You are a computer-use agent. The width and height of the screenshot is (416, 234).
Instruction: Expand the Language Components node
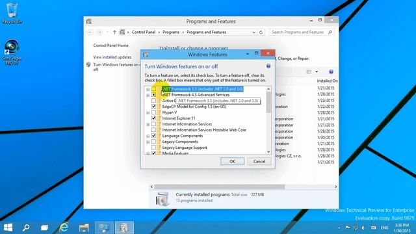148,136
